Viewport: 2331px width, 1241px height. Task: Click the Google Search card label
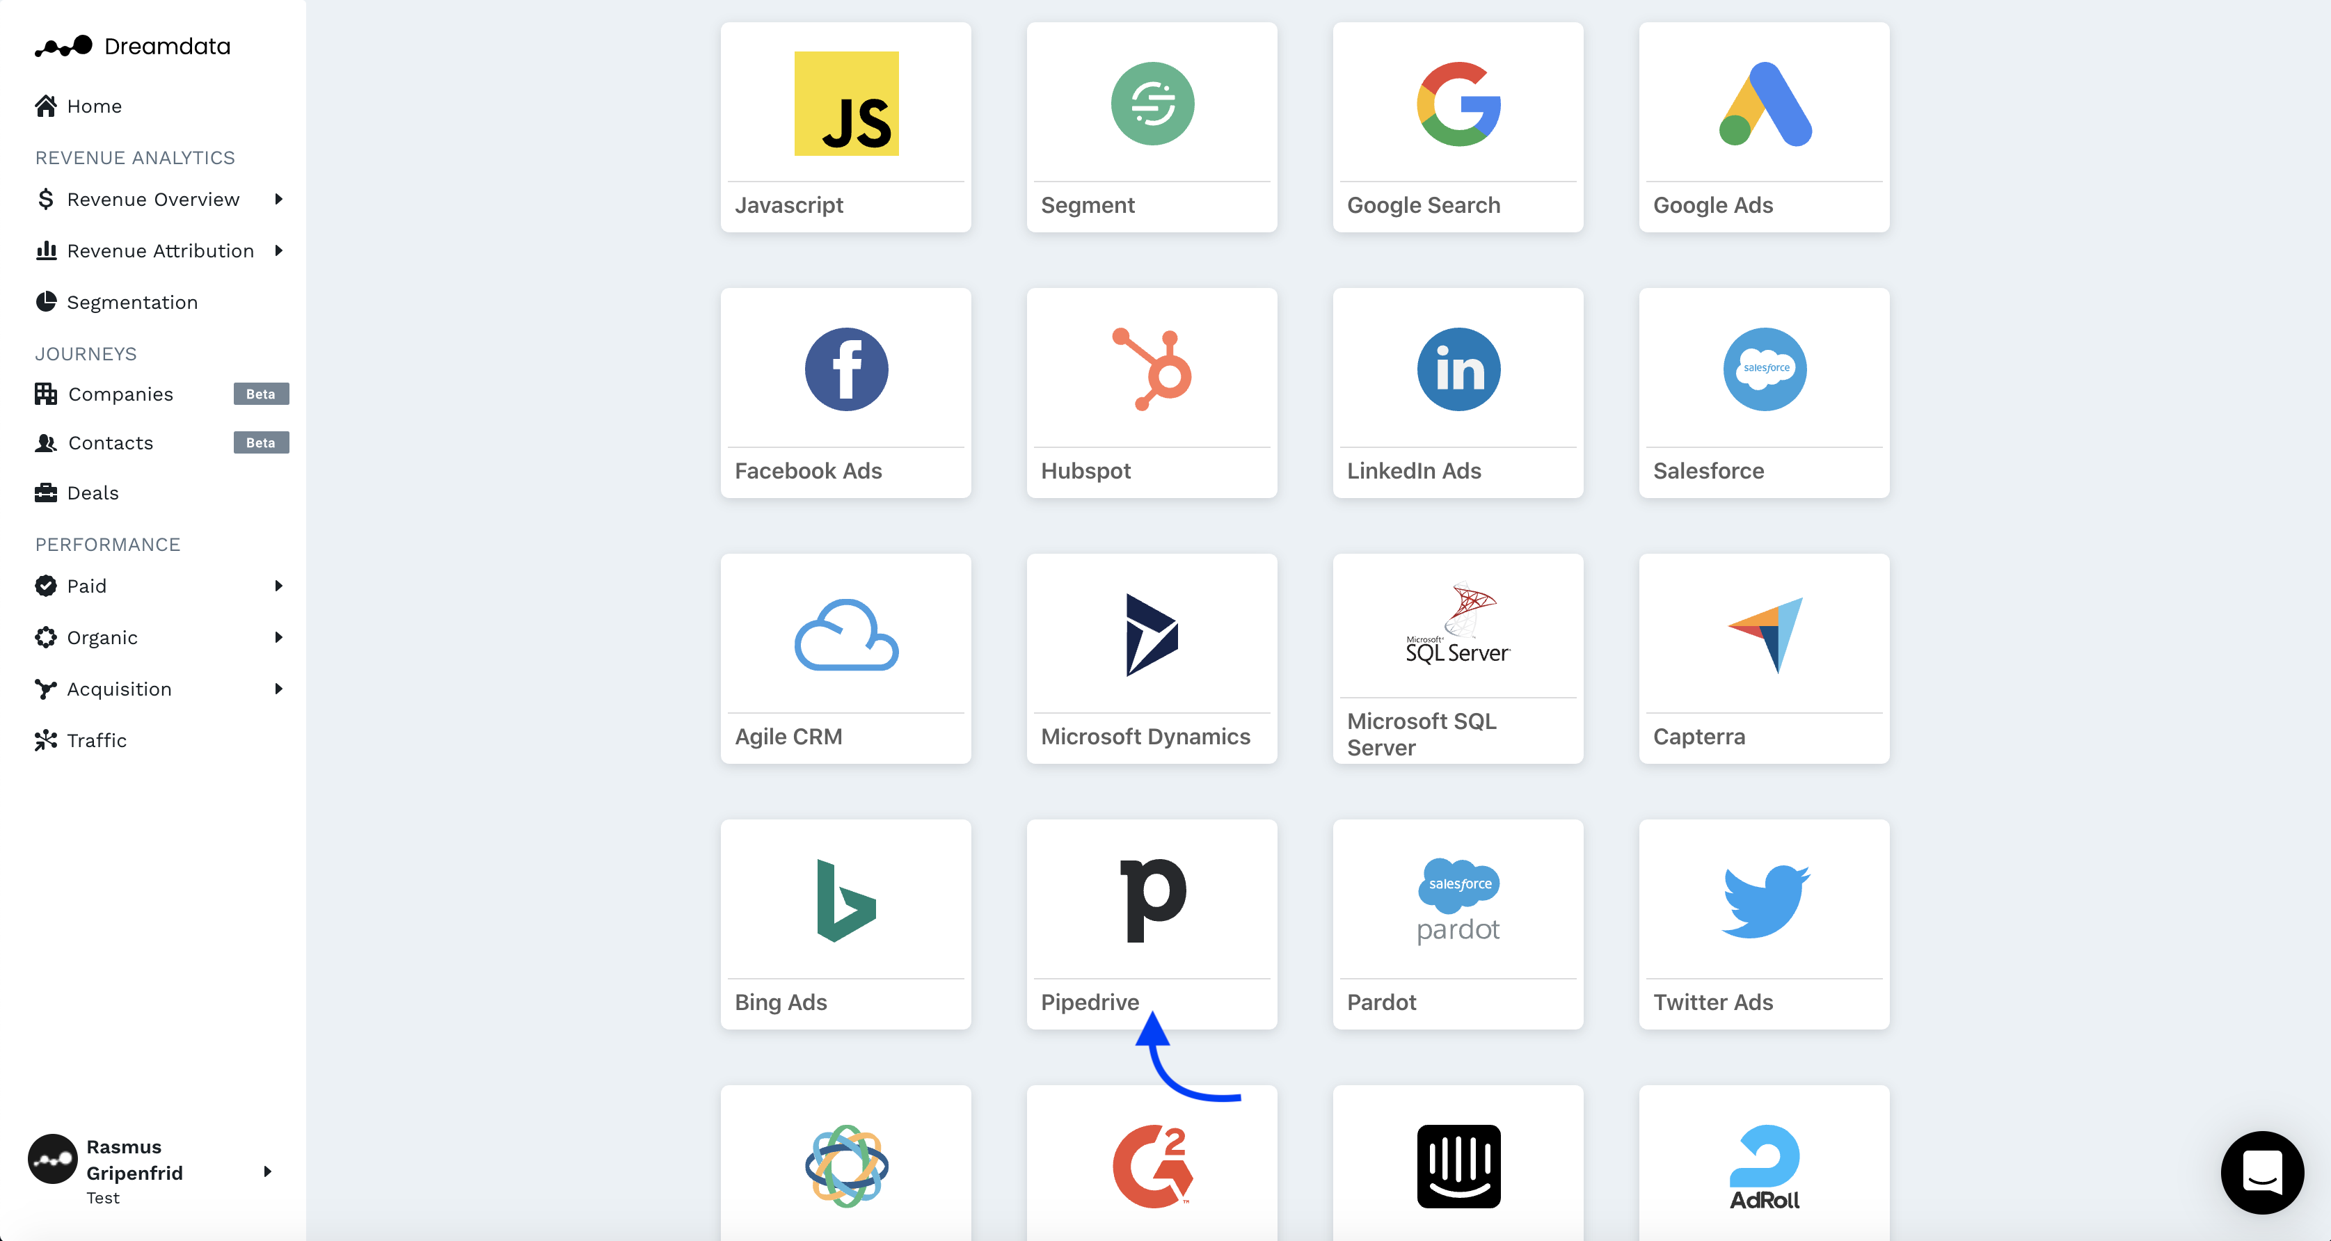tap(1424, 205)
